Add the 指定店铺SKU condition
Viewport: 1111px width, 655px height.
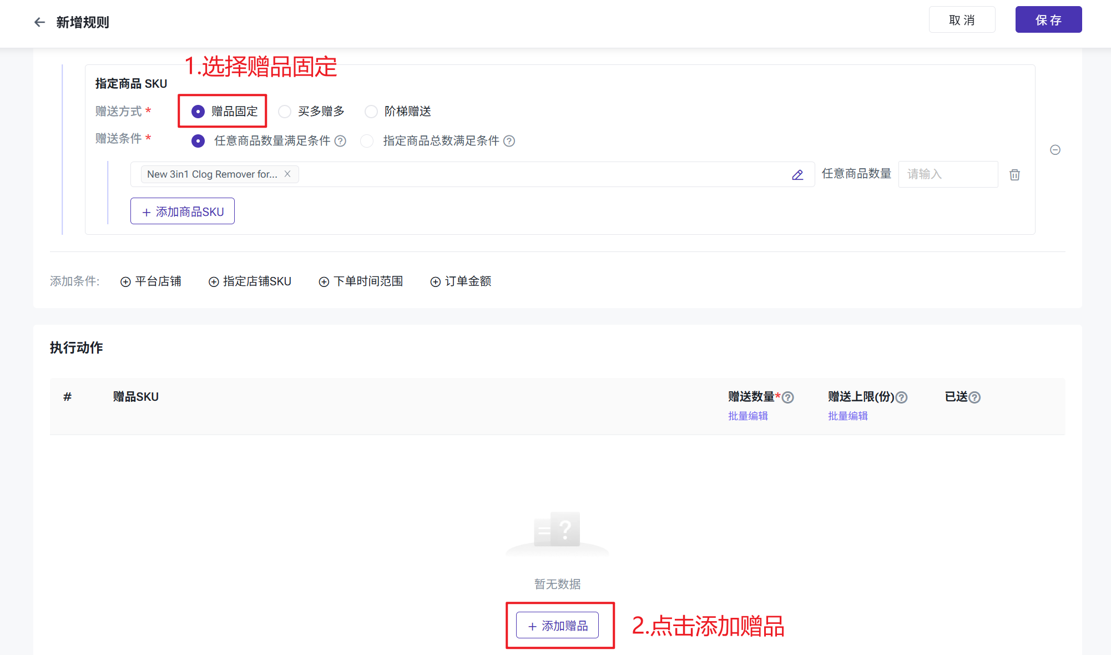tap(250, 281)
